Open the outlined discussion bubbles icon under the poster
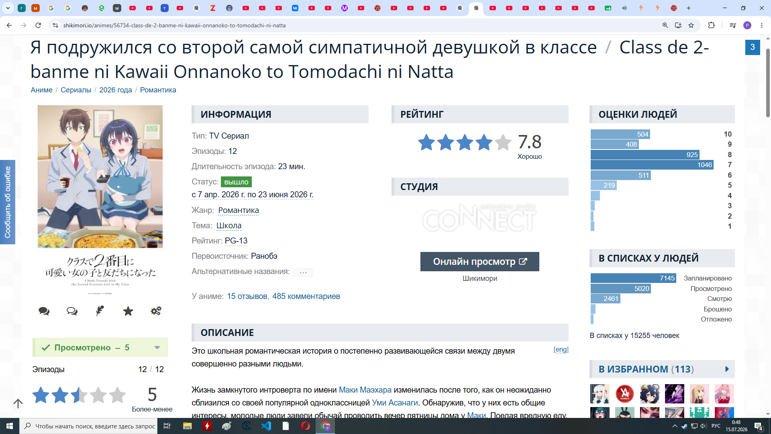Screen dimensions: 771x434 [x=72, y=311]
